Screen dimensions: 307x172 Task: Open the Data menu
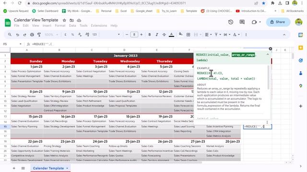coord(72,25)
